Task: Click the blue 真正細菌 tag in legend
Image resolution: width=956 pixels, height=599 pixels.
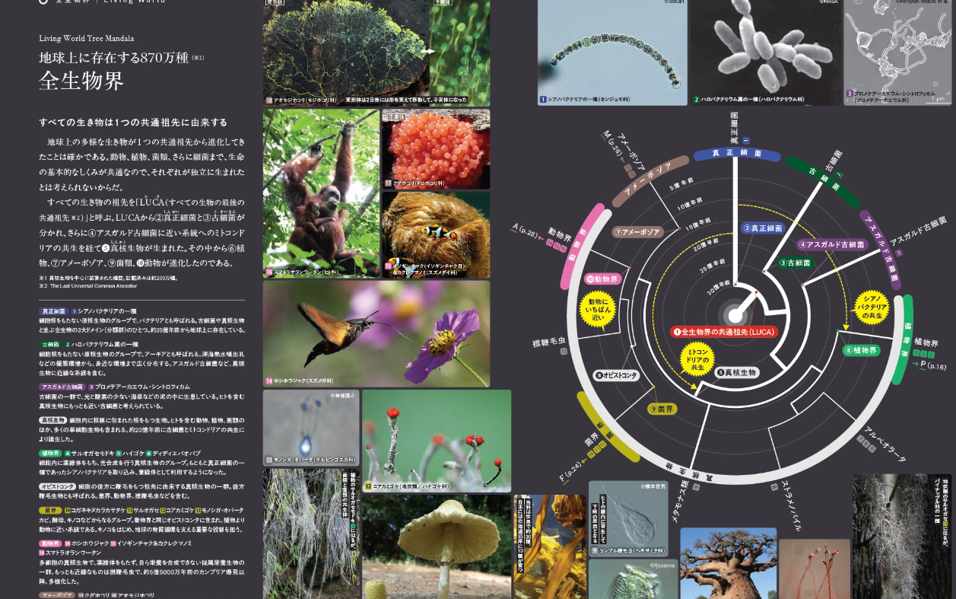Action: pos(53,311)
